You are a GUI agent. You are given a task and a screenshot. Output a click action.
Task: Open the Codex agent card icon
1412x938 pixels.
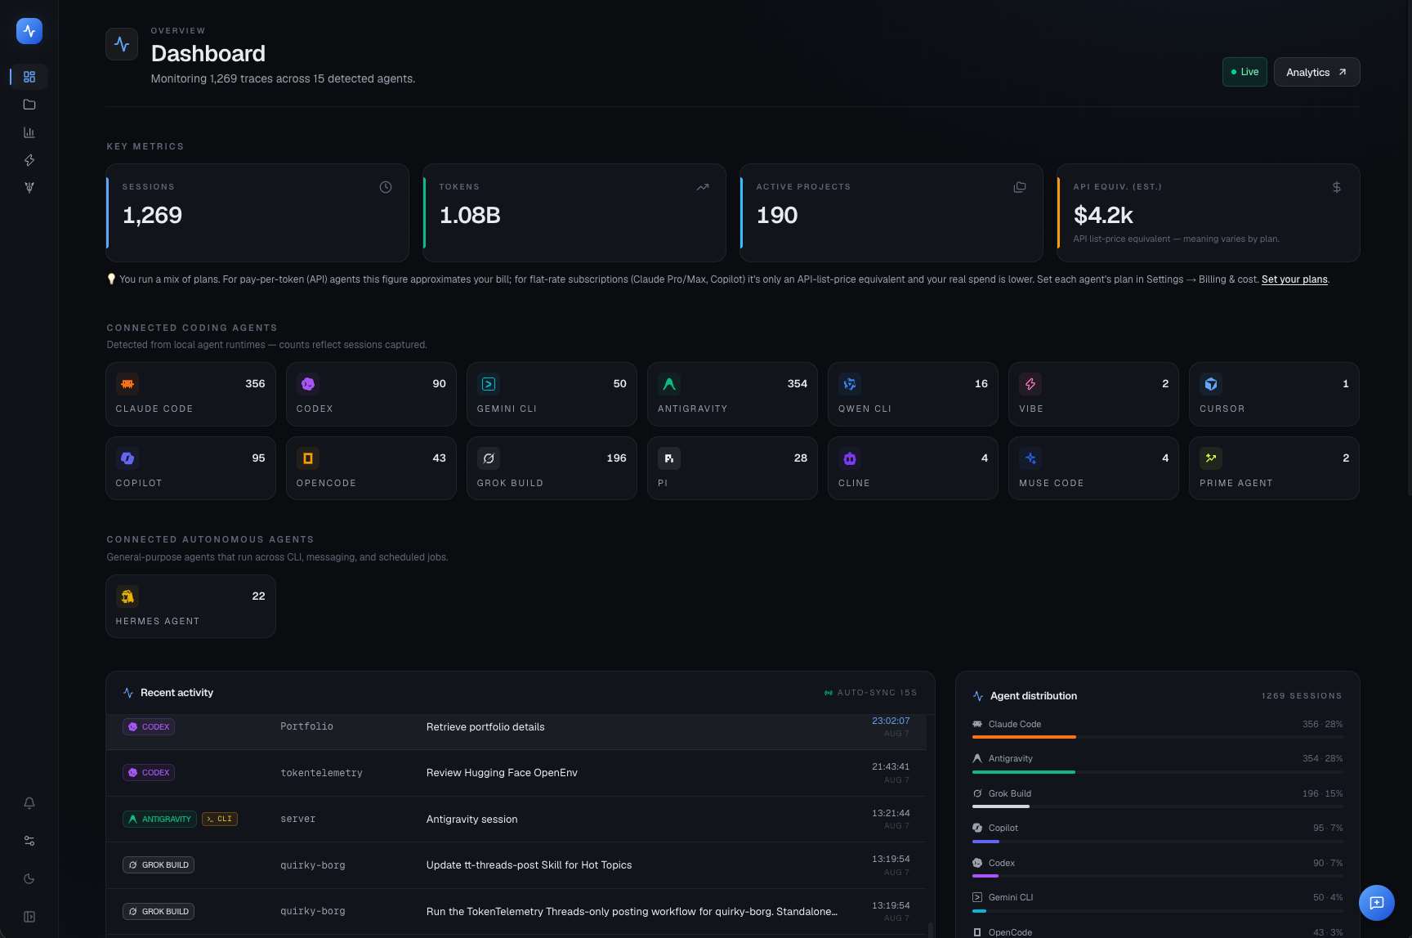pos(308,384)
